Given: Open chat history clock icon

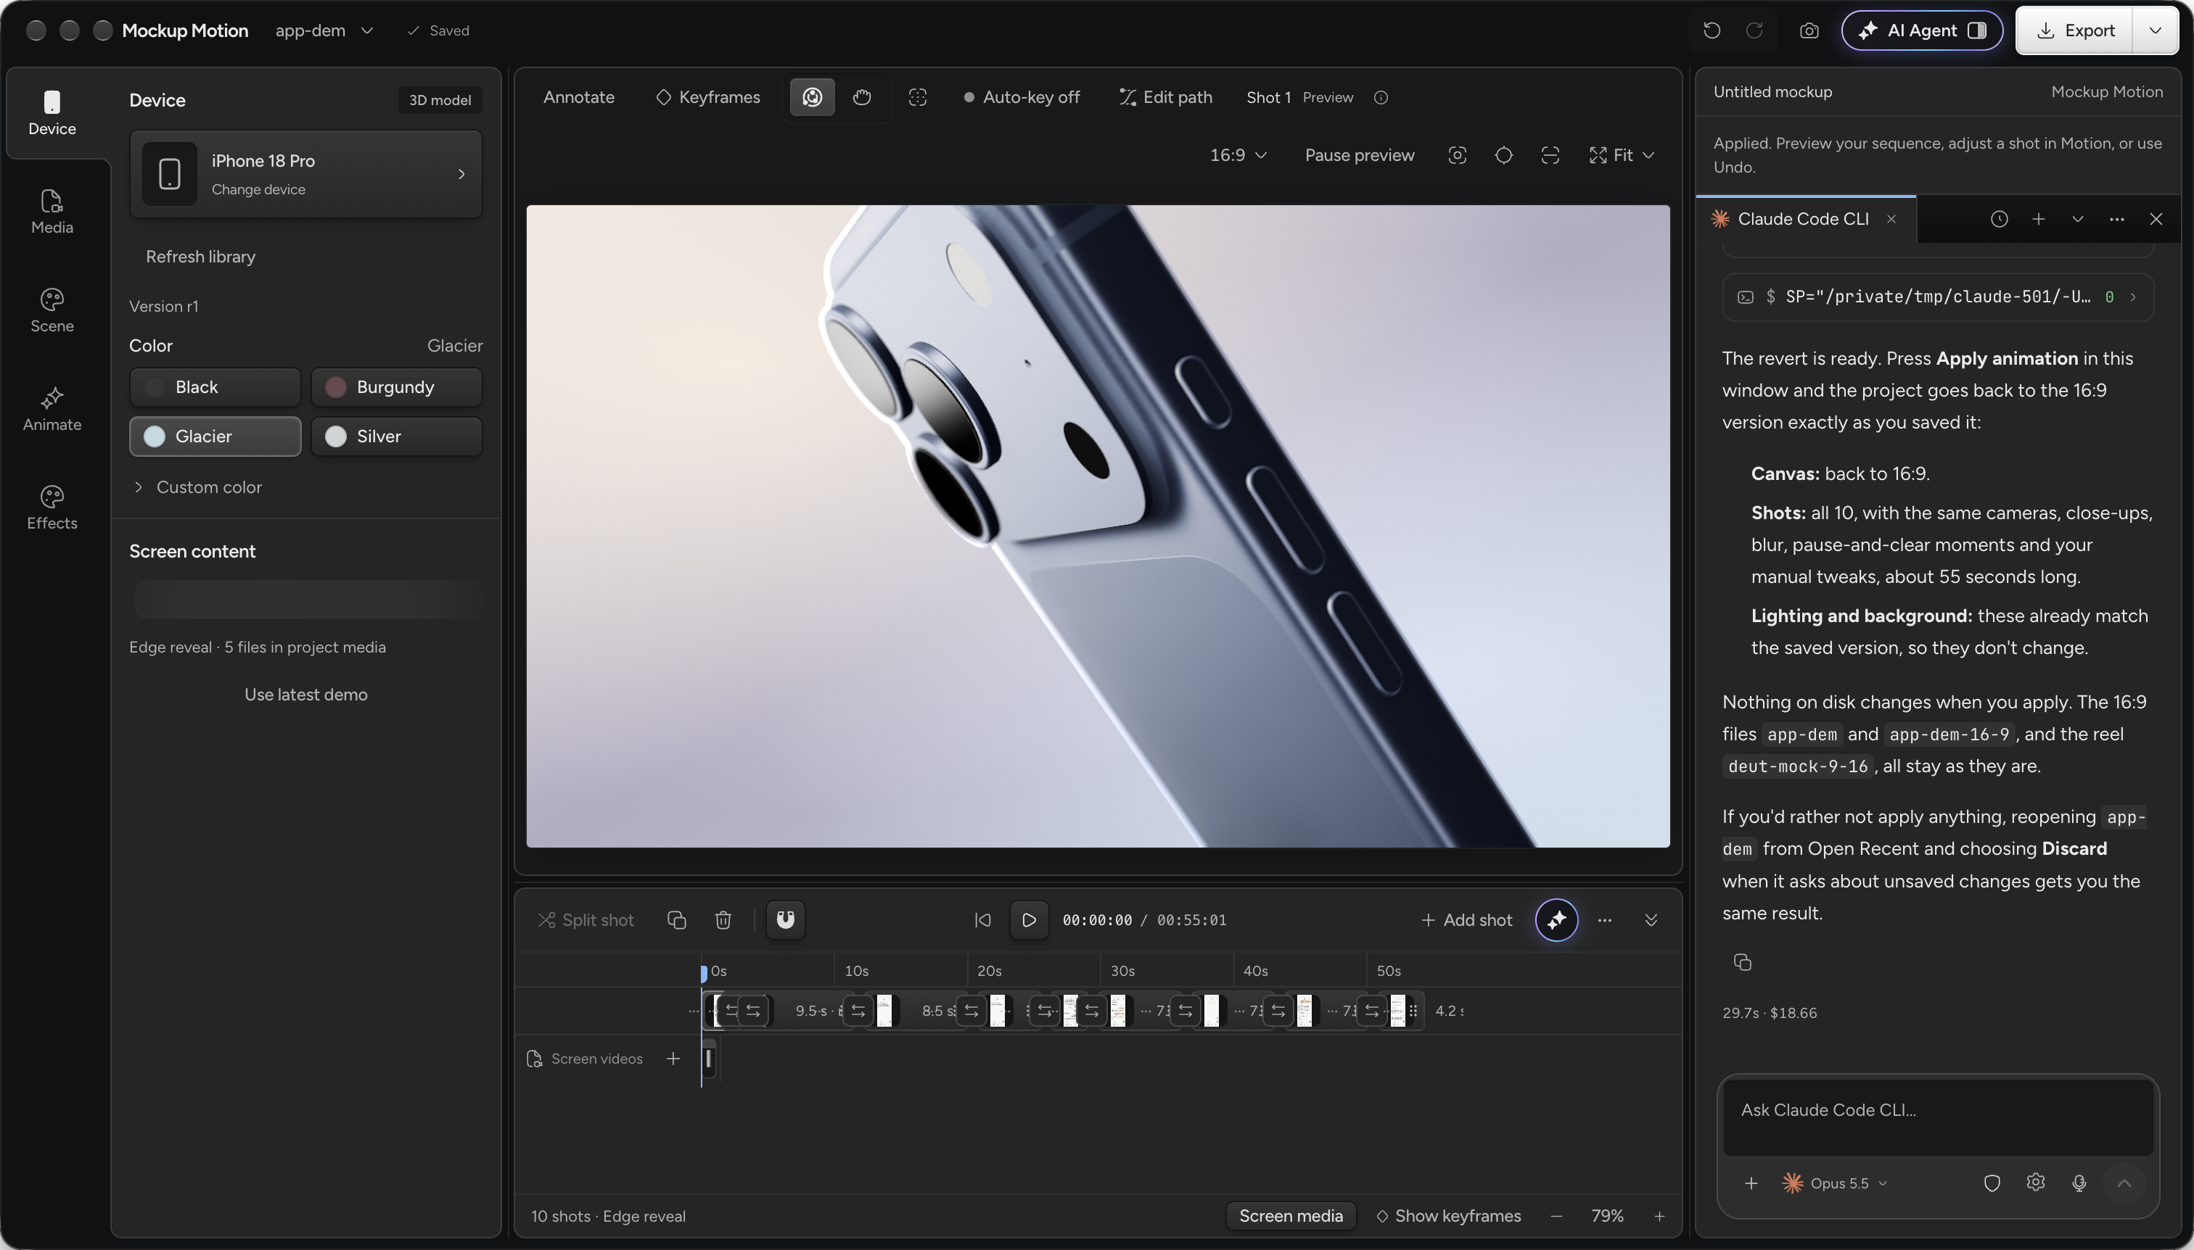Looking at the screenshot, I should pyautogui.click(x=1999, y=219).
